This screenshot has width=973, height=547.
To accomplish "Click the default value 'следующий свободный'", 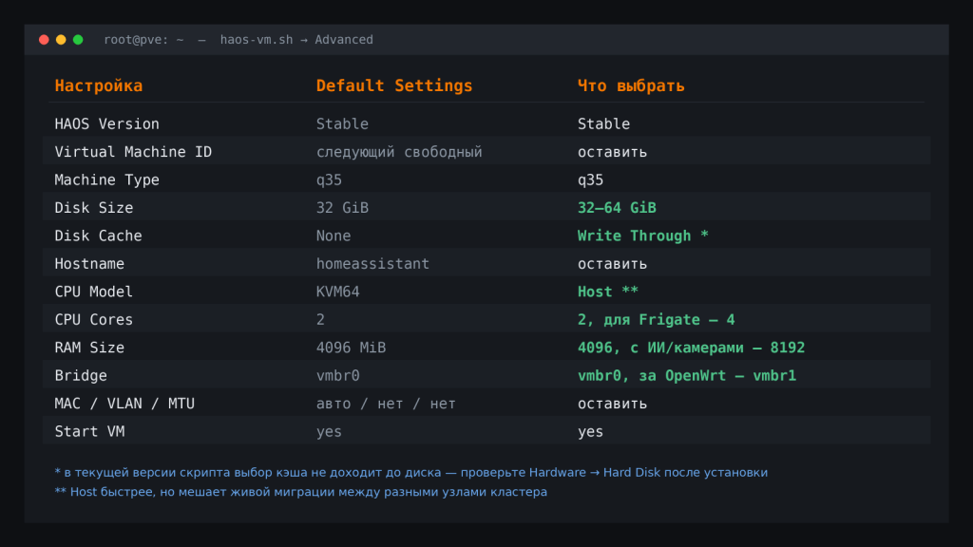I will click(x=399, y=152).
